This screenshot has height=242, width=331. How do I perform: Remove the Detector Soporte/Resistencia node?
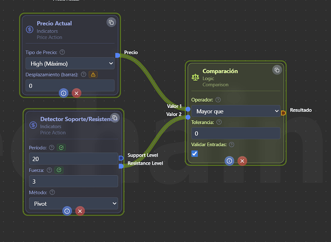80,211
